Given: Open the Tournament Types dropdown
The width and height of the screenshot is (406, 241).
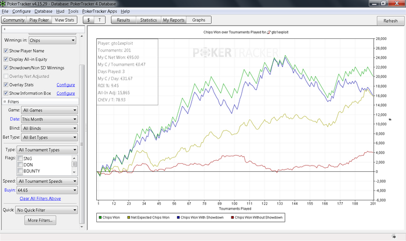Looking at the screenshot, I should [x=47, y=150].
